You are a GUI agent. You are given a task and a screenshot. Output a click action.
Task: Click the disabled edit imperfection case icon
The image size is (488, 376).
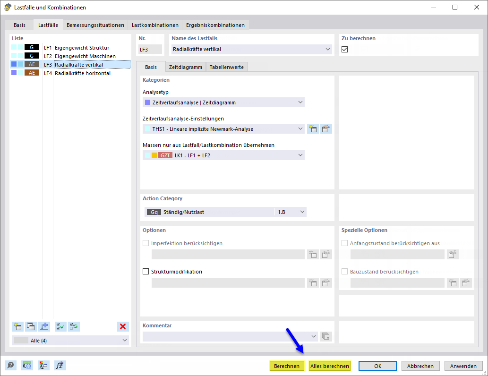click(x=326, y=254)
